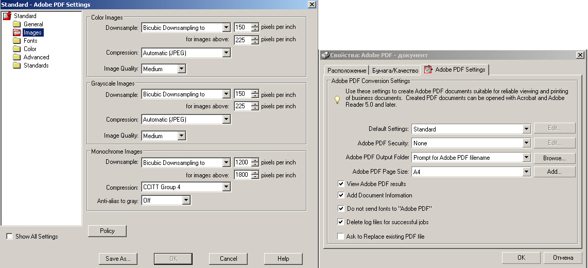The width and height of the screenshot is (588, 268).
Task: Open Grayscale Images Compression dropdown
Action: click(226, 120)
